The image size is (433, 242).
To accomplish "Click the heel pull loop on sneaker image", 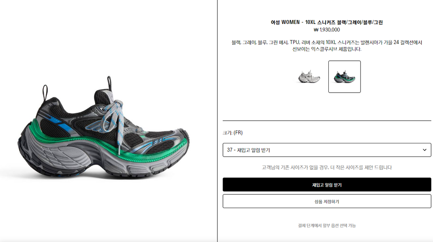I will click(45, 93).
